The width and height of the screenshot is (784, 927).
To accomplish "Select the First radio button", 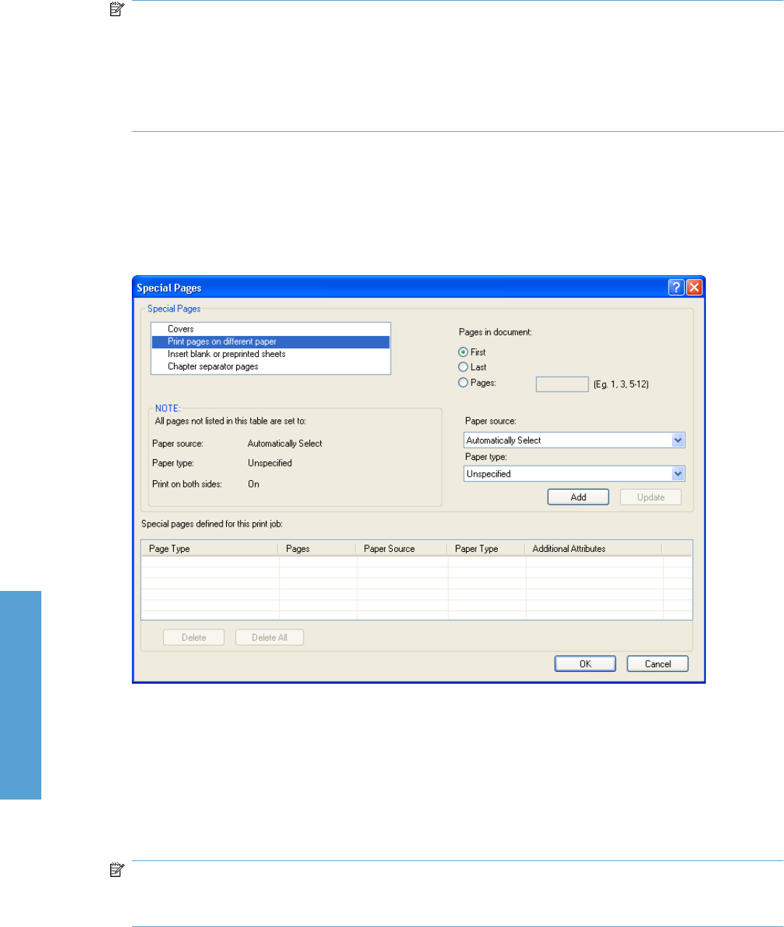I will [x=463, y=352].
